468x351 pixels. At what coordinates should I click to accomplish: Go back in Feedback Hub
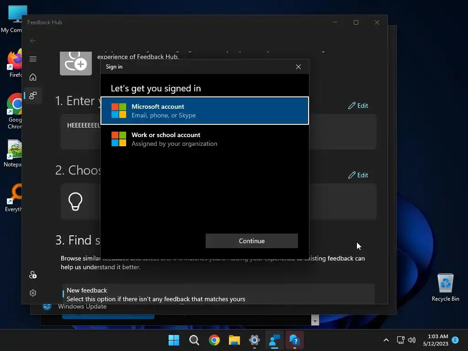click(33, 41)
